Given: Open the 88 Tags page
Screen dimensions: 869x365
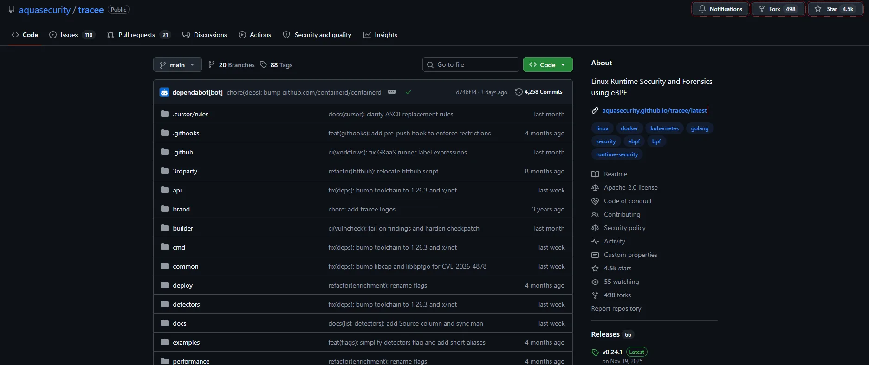Looking at the screenshot, I should [276, 65].
